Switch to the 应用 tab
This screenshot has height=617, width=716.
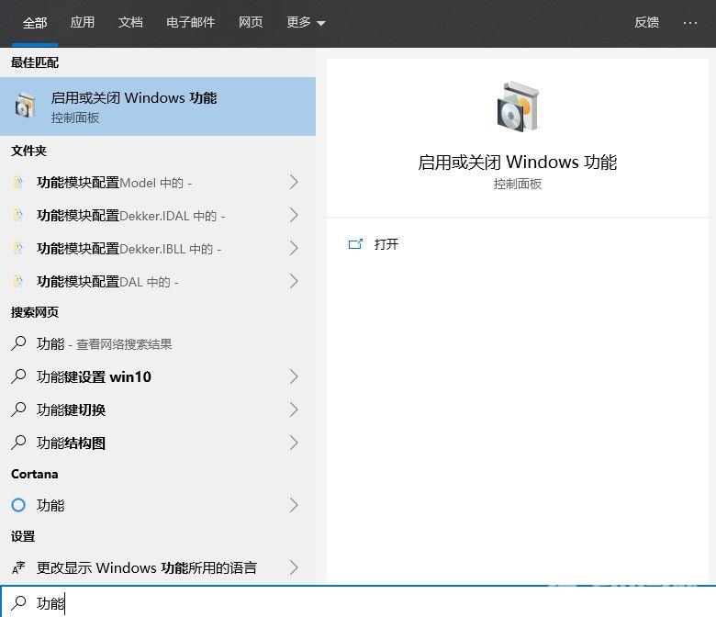(x=83, y=23)
